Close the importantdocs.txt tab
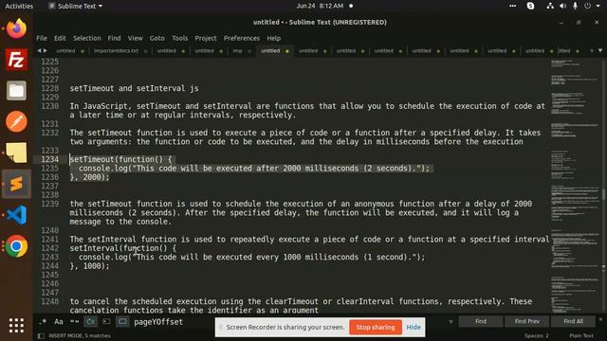607x341 pixels. pyautogui.click(x=145, y=51)
